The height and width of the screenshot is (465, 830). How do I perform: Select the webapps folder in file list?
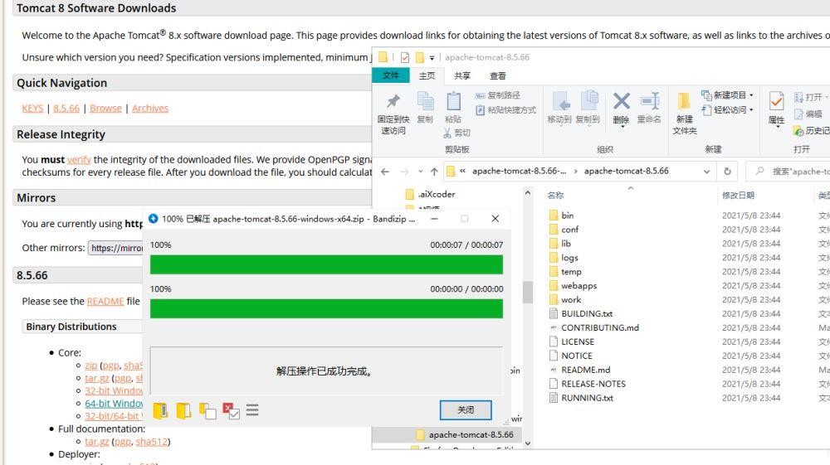[x=579, y=285]
